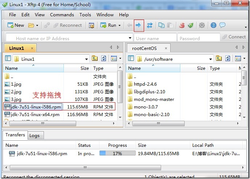Refresh the rootCentOS pane

(x=228, y=58)
